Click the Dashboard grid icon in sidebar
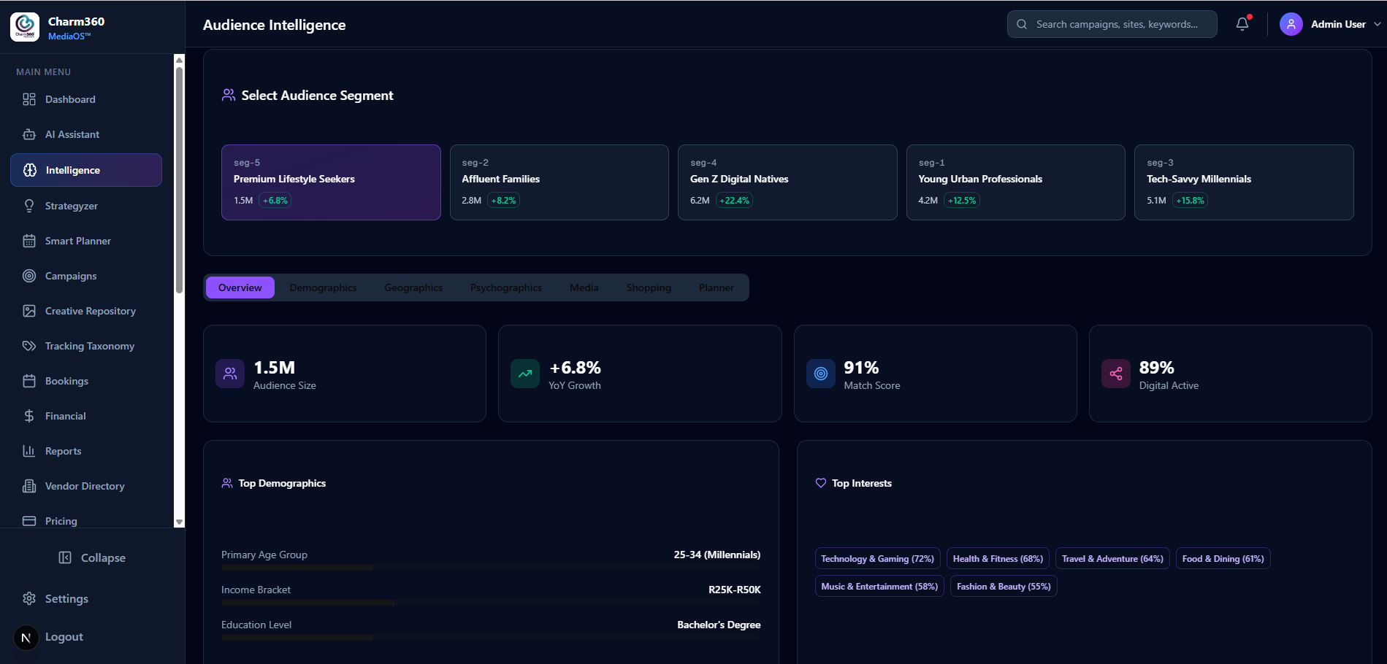1387x664 pixels. 29,99
